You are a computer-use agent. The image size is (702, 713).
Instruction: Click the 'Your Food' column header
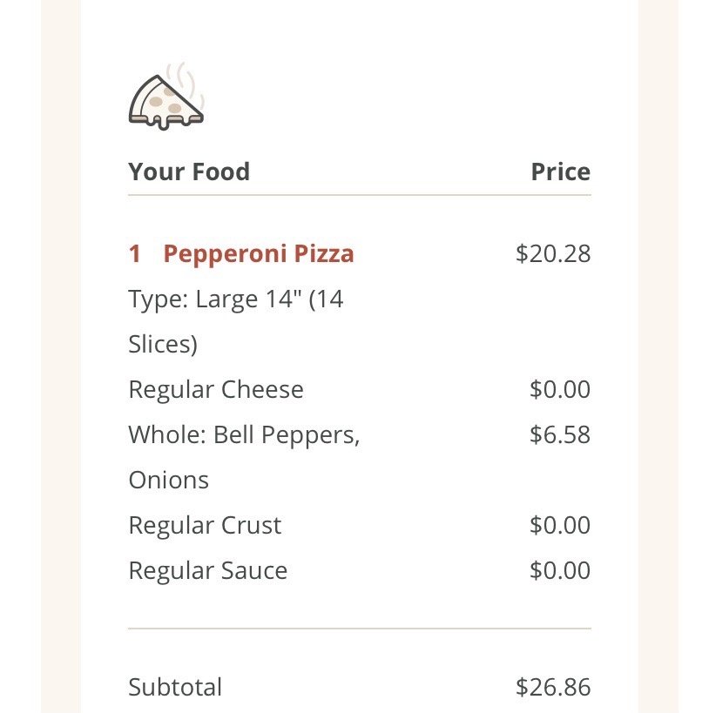[189, 172]
